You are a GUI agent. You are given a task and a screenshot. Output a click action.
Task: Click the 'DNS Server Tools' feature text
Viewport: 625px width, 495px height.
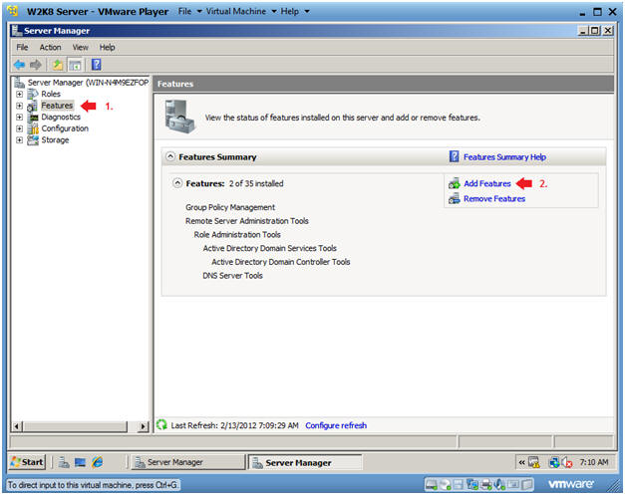[x=232, y=276]
